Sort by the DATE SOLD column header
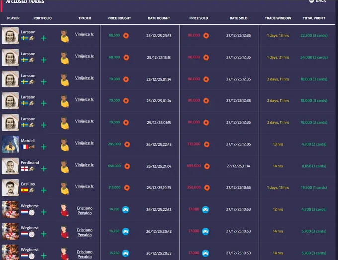 [238, 18]
